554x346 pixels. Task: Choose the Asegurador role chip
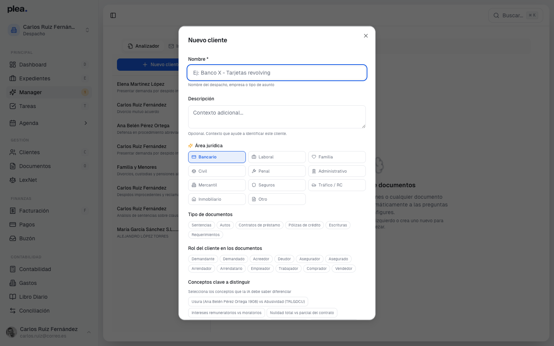[310, 259]
